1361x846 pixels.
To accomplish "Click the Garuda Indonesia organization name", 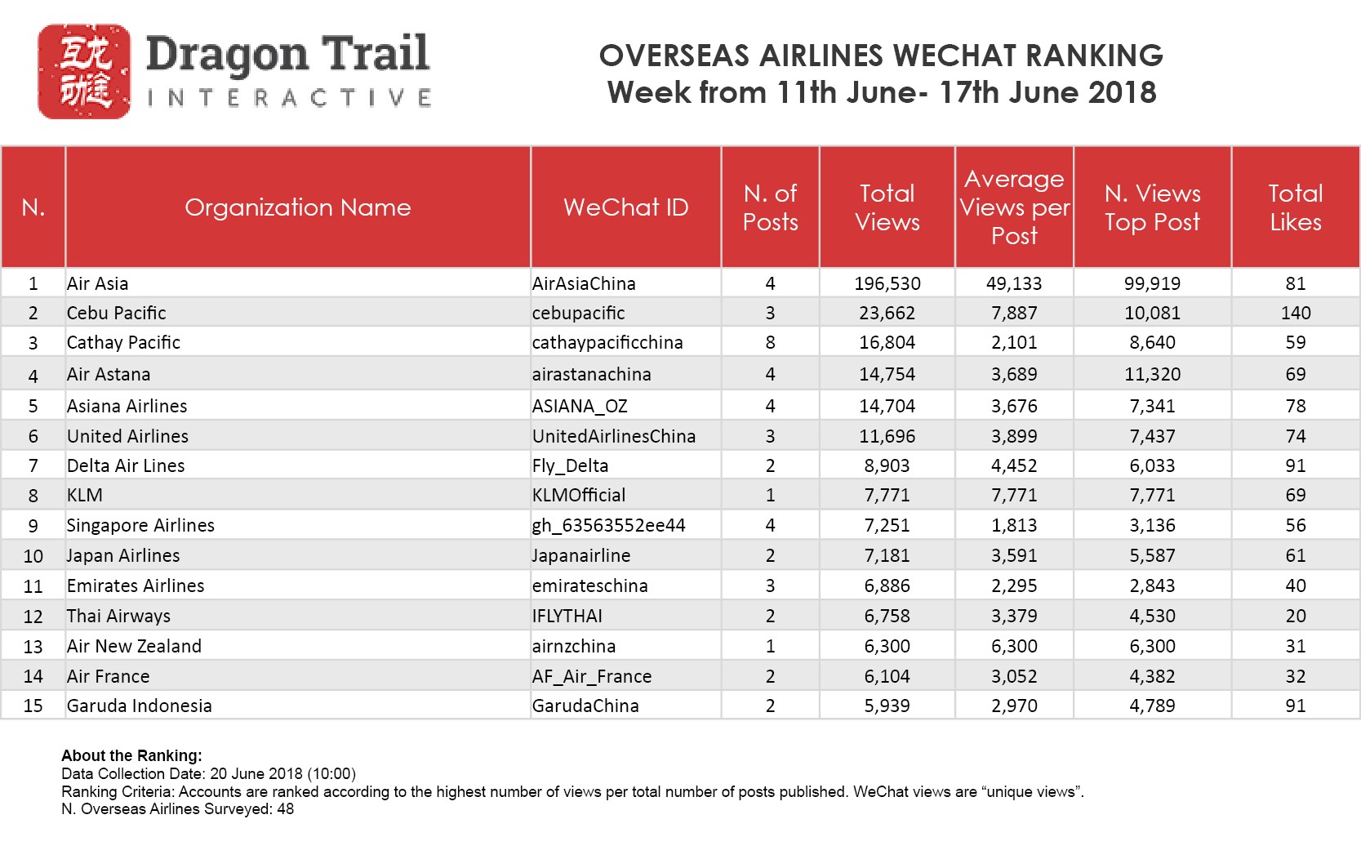I will (x=140, y=706).
